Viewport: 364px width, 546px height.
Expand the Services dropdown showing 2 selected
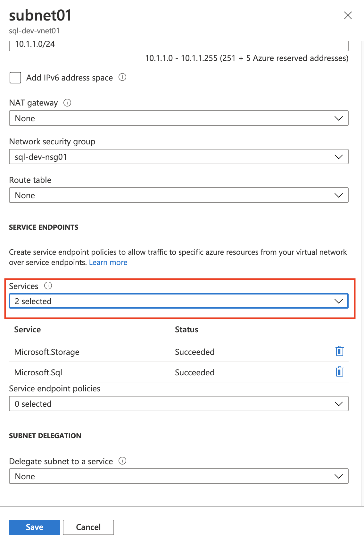coord(178,301)
